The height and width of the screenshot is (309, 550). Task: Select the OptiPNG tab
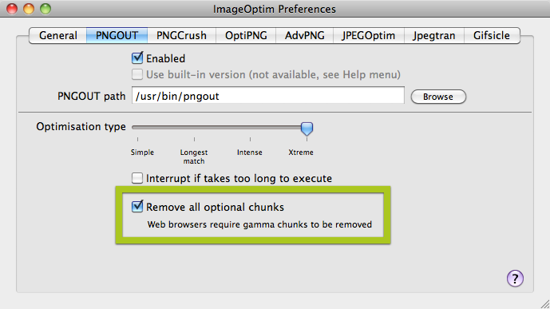pyautogui.click(x=246, y=35)
